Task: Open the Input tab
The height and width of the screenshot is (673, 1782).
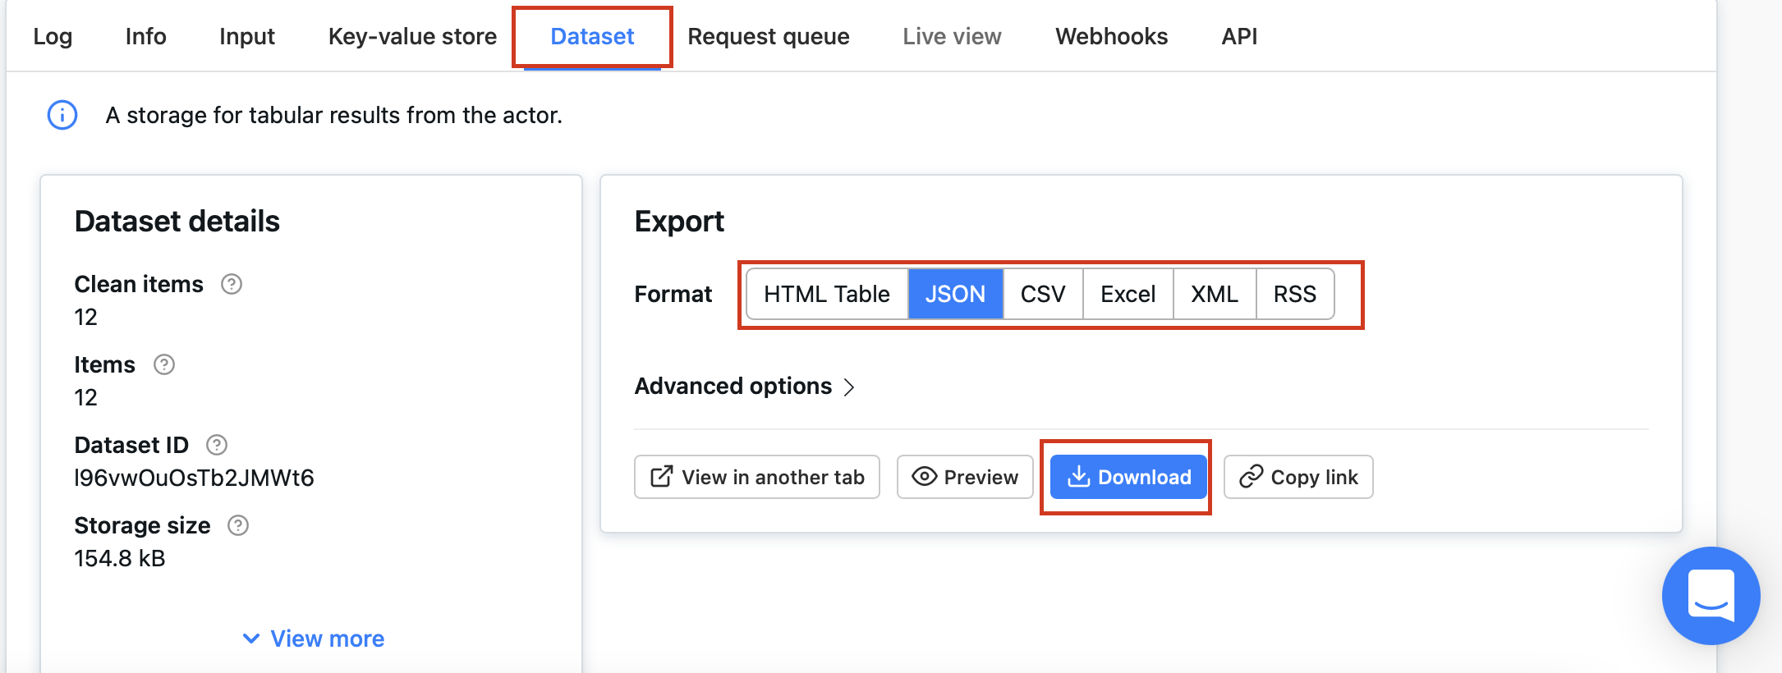Action: click(x=247, y=36)
